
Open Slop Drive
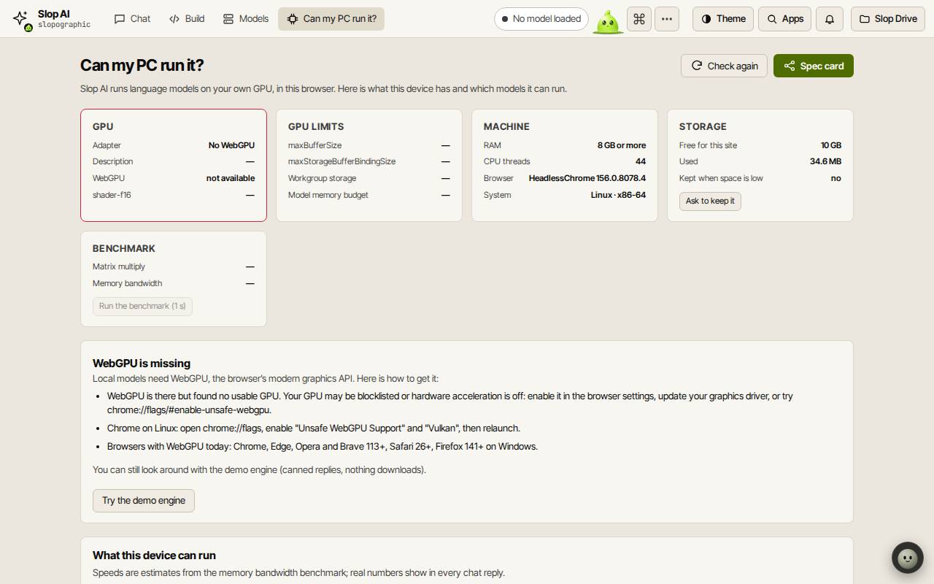click(888, 19)
